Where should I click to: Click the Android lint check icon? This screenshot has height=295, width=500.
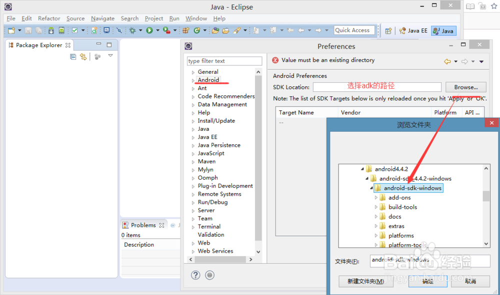click(74, 30)
